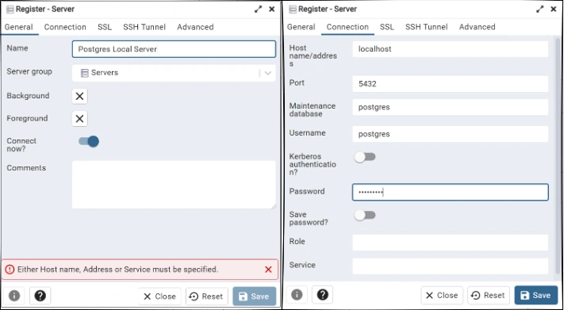This screenshot has width=564, height=310.
Task: Maximize the right Register - Server dialog
Action: coord(540,10)
